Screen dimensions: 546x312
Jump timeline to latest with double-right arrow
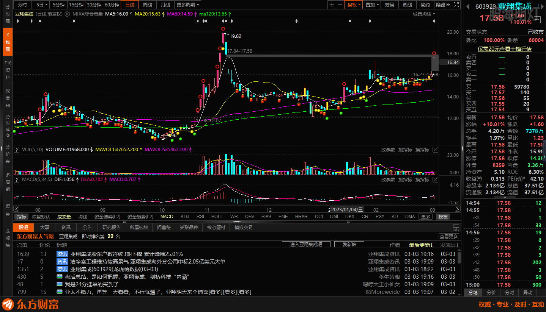click(x=458, y=209)
